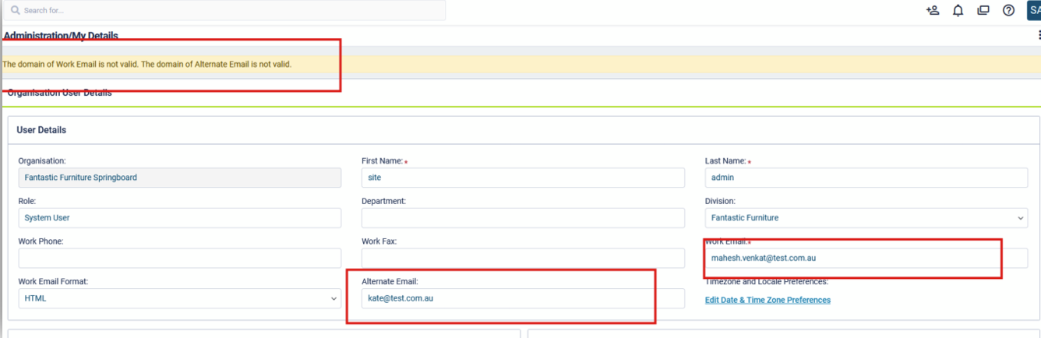The image size is (1041, 338).
Task: Click the magnifier icon in the search bar
Action: pos(15,11)
